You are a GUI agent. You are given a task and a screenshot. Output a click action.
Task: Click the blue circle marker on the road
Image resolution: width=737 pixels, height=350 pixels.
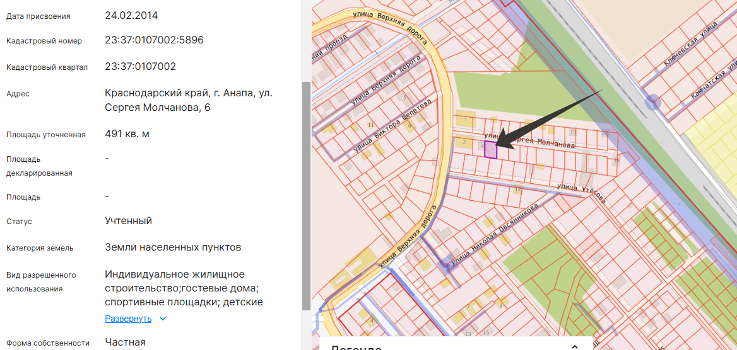tap(653, 102)
